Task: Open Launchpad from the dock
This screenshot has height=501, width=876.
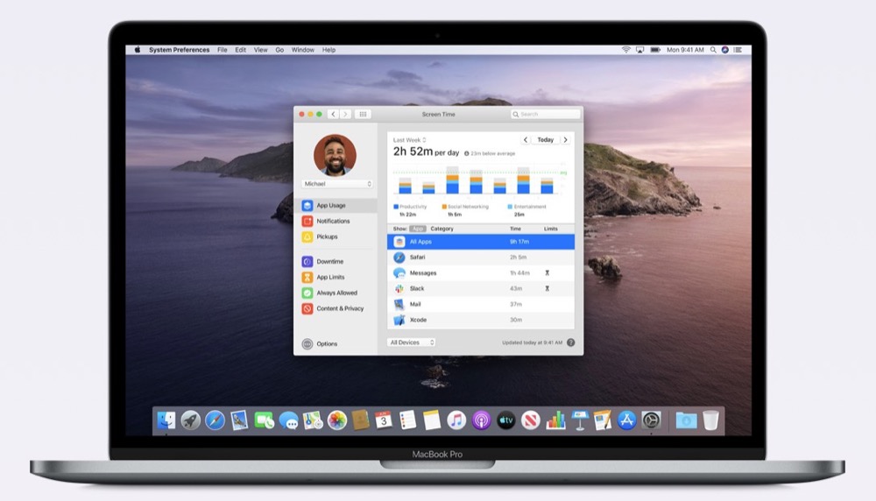Action: coord(190,420)
